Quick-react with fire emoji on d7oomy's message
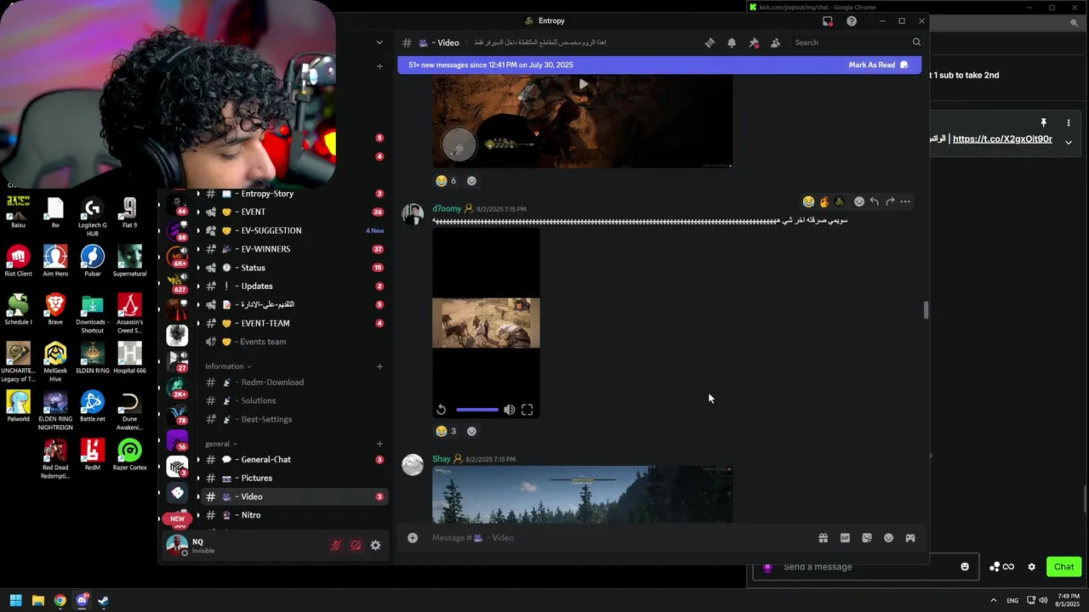 click(824, 201)
